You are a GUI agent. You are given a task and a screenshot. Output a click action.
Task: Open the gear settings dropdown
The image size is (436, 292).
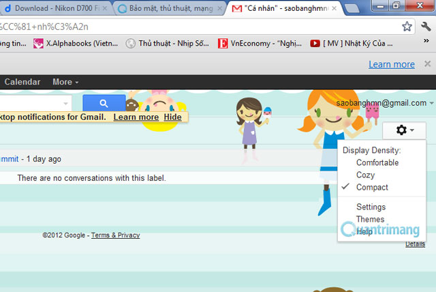405,130
